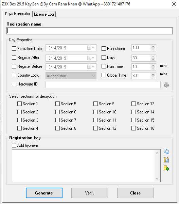Click the Verify button
Image resolution: width=179 pixels, height=204 pixels.
(90, 193)
